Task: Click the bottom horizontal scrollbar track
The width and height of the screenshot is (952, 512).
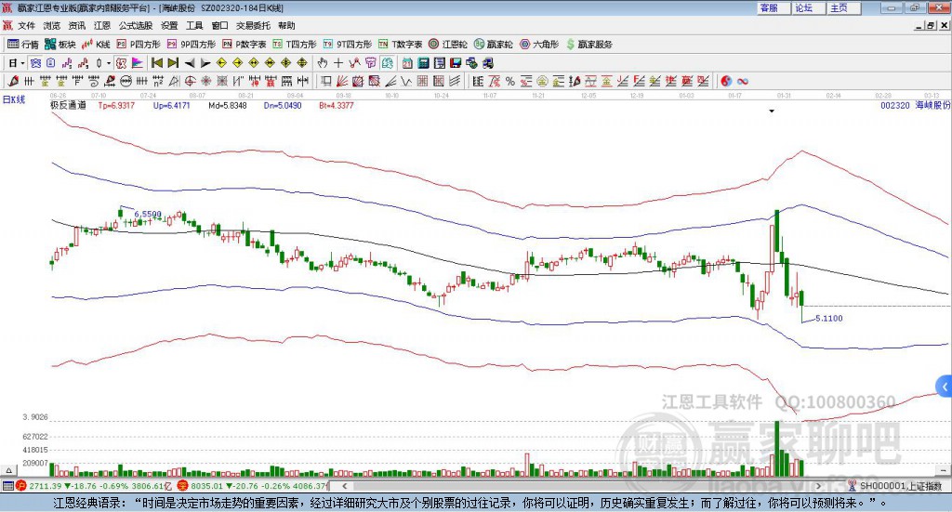Action: 581,486
